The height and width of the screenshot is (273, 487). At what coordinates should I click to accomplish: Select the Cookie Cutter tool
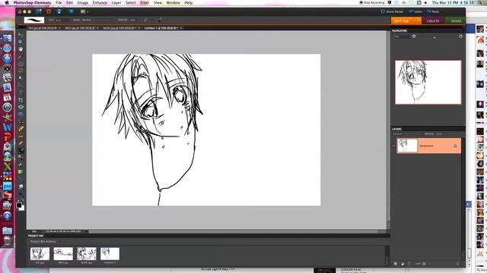point(21,107)
